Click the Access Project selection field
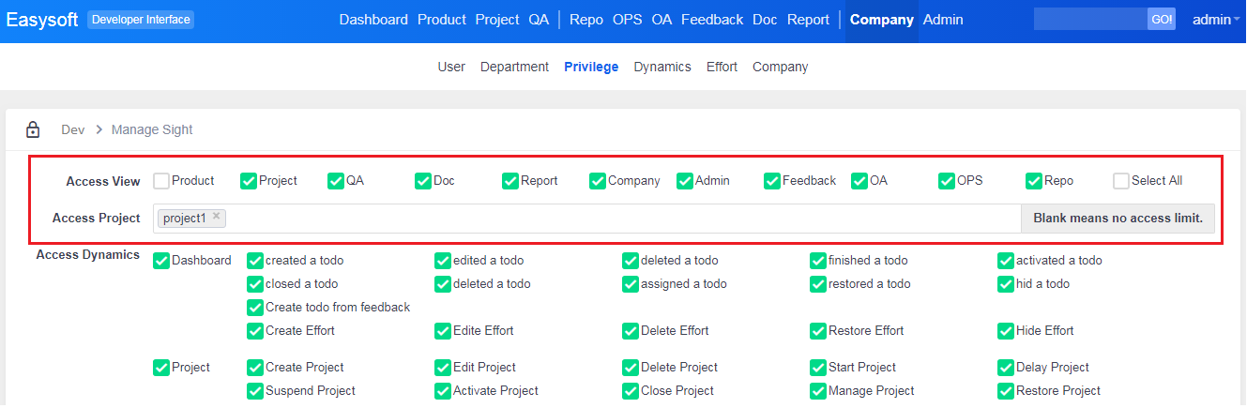 pos(586,219)
